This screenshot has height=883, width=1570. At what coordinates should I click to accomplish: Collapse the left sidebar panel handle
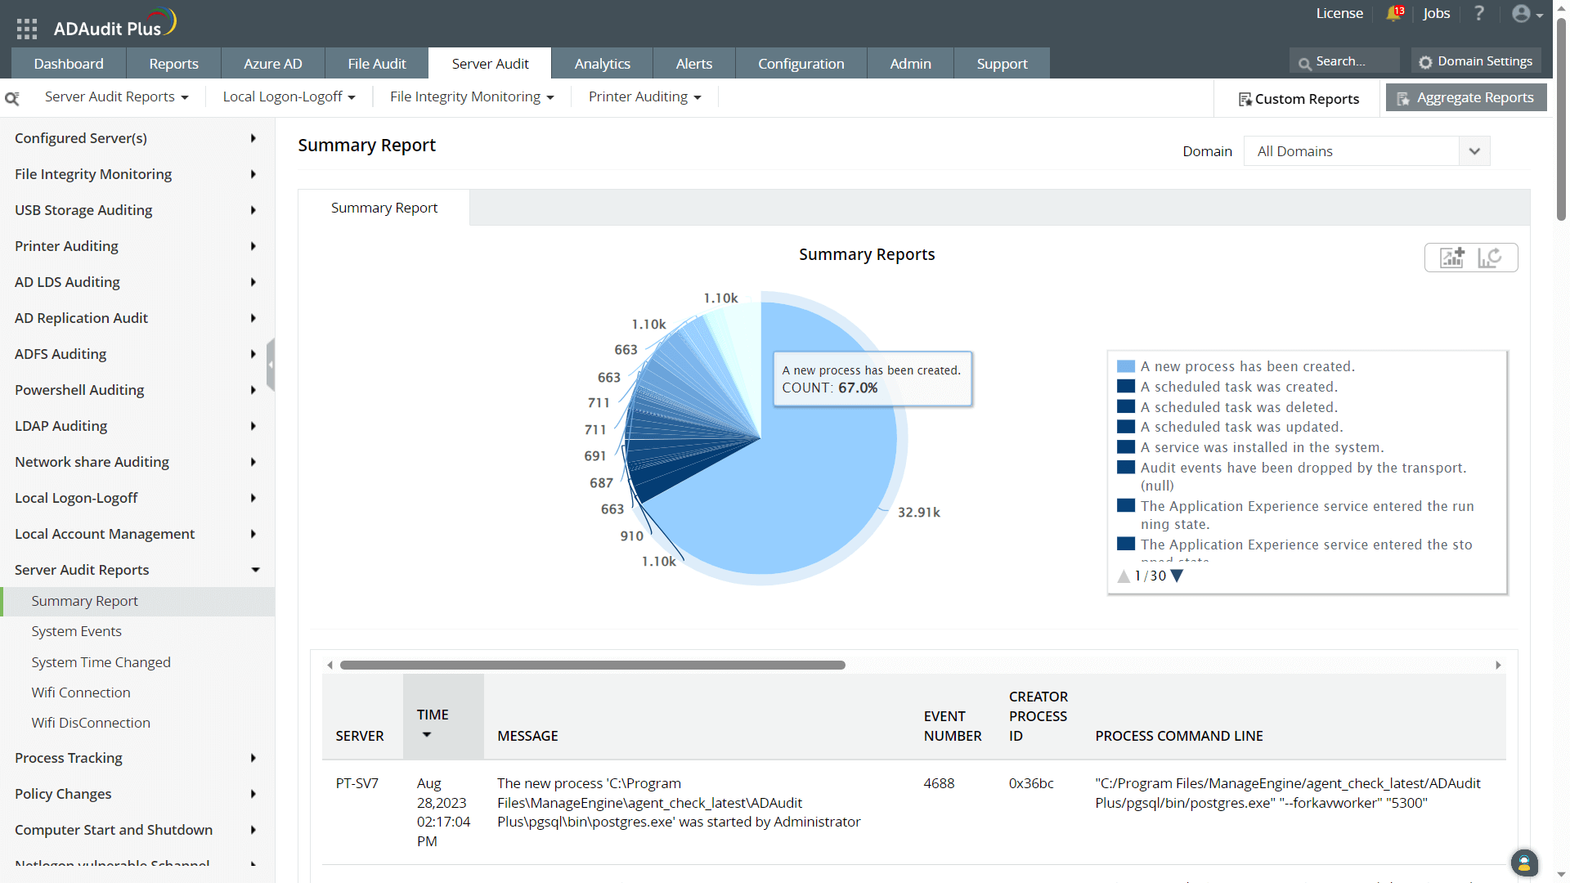tap(271, 365)
